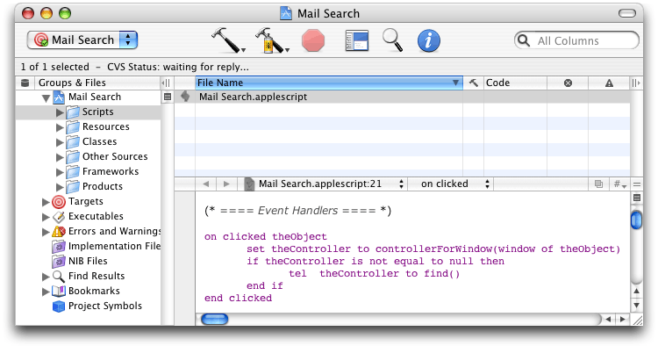Click the Build and Debug hammer icon
This screenshot has width=658, height=346.
coord(271,40)
